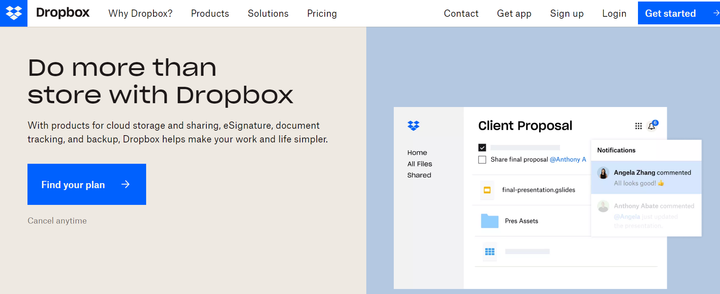Select Shared in the preview sidebar

[x=419, y=175]
